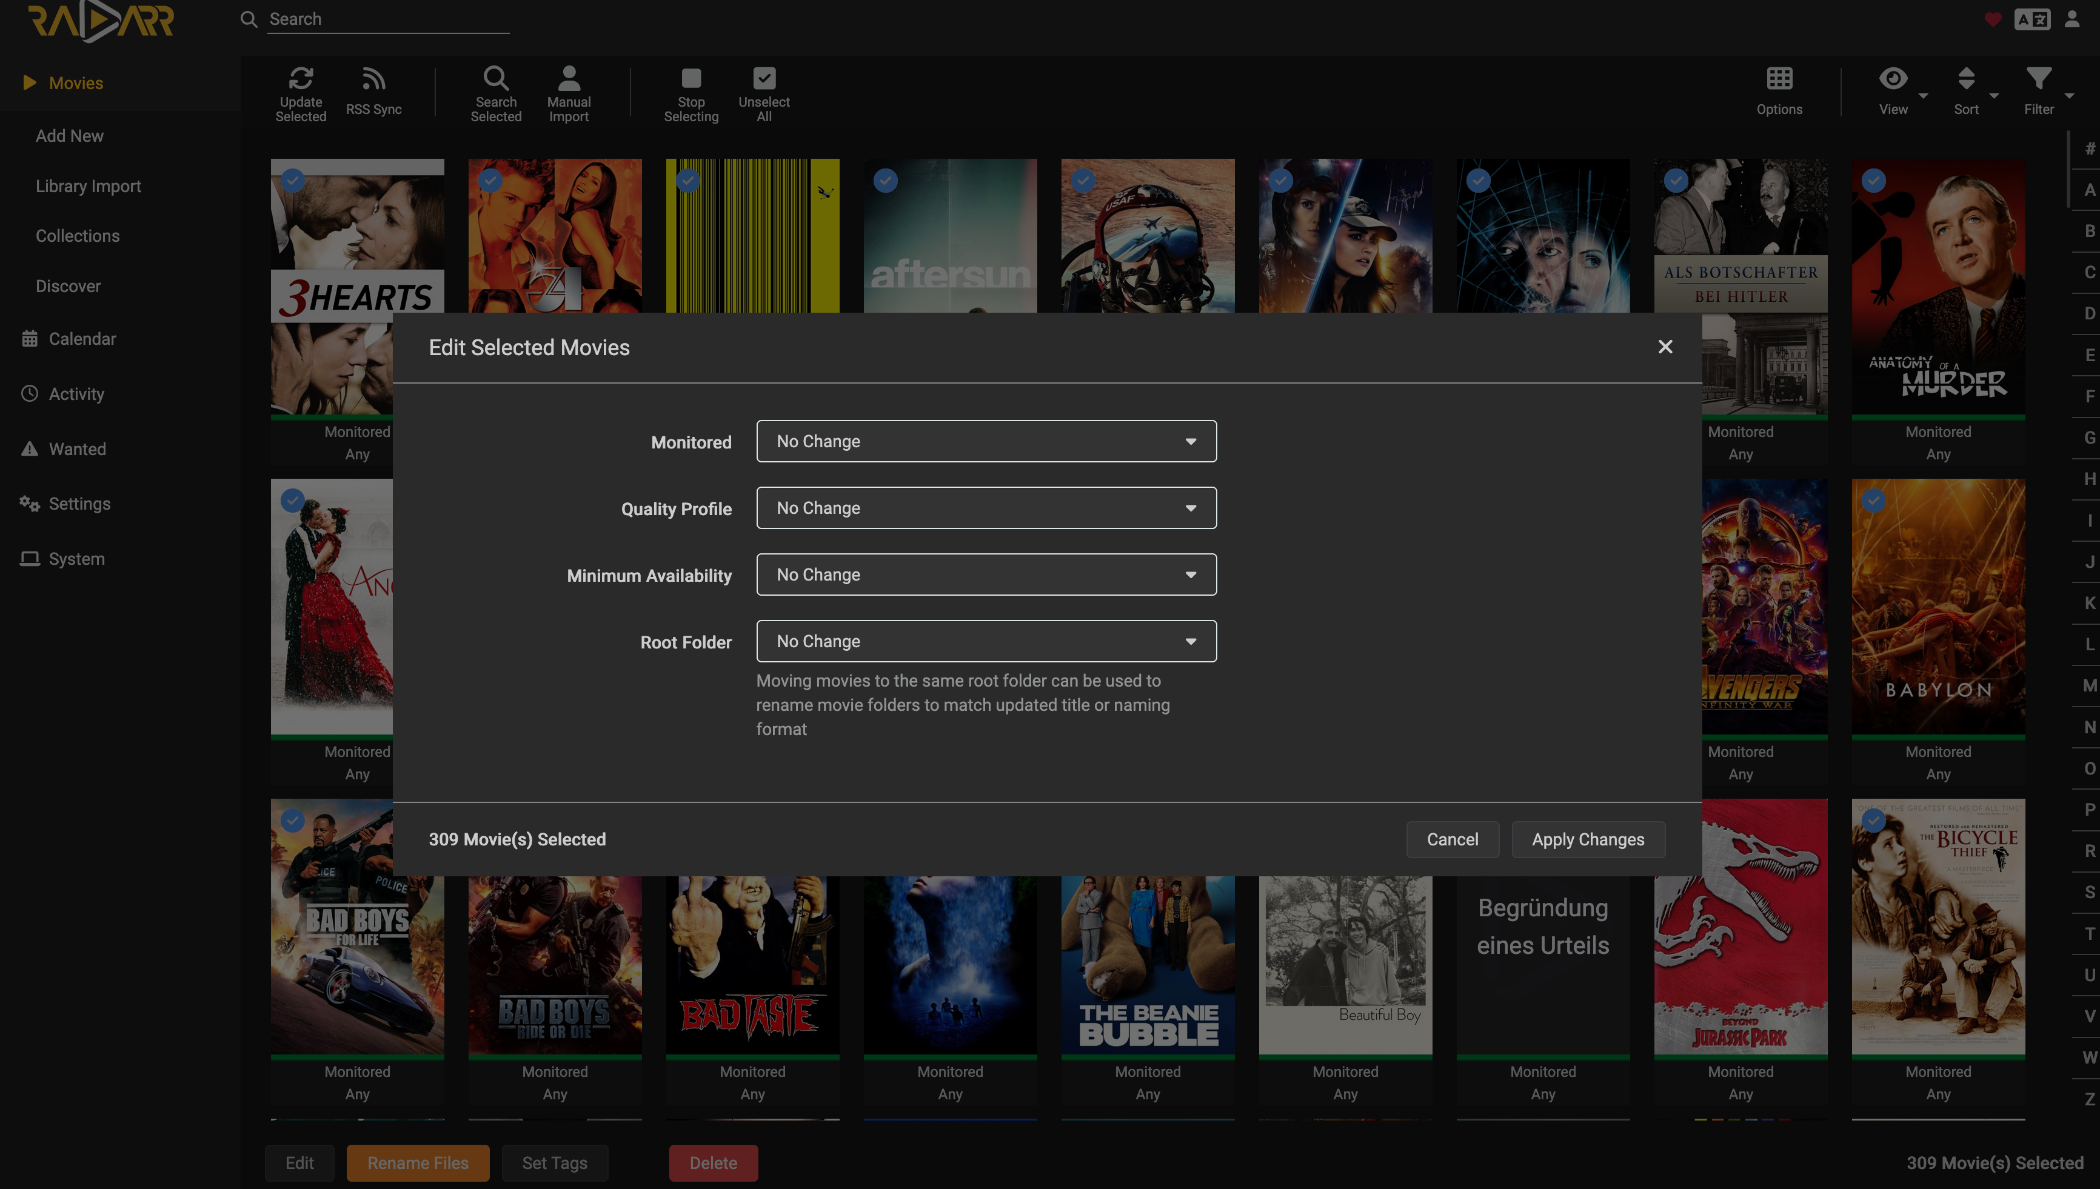Click the Activity clock icon in sidebar
The height and width of the screenshot is (1189, 2100).
click(30, 394)
